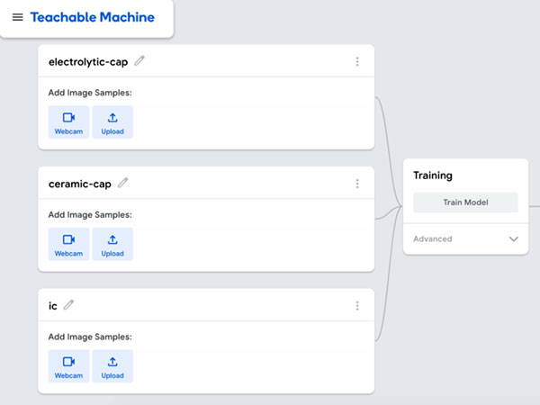Start Webcam for ceramic-cap class
Viewport: 540px width, 405px height.
[68, 244]
